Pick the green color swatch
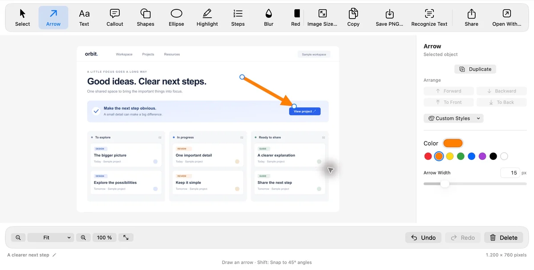534x270 pixels. [x=461, y=156]
